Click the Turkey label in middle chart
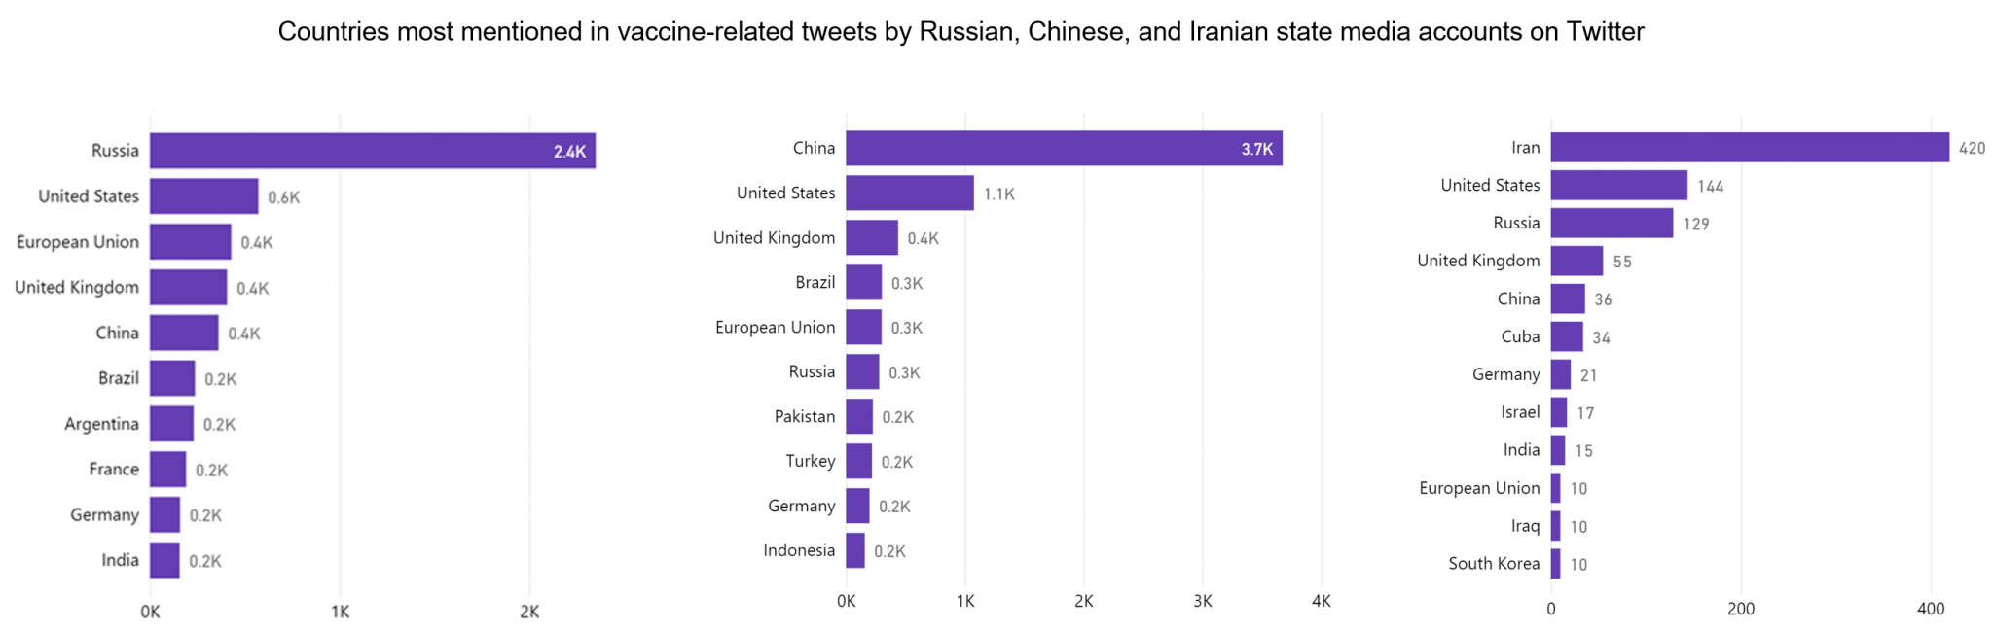 click(x=811, y=461)
